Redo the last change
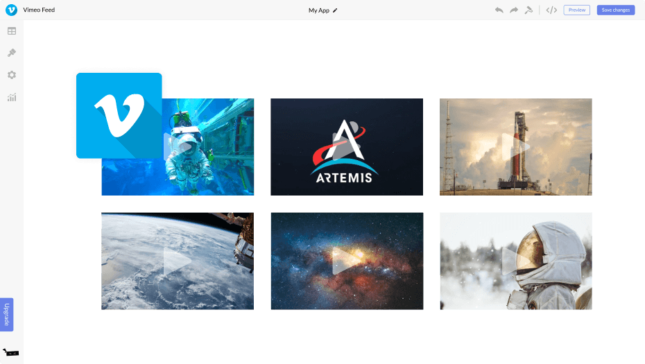This screenshot has width=645, height=364. (514, 10)
